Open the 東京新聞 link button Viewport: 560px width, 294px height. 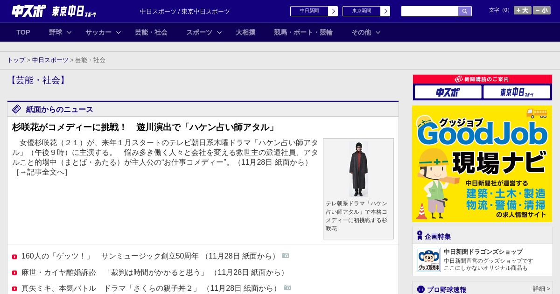pyautogui.click(x=362, y=11)
